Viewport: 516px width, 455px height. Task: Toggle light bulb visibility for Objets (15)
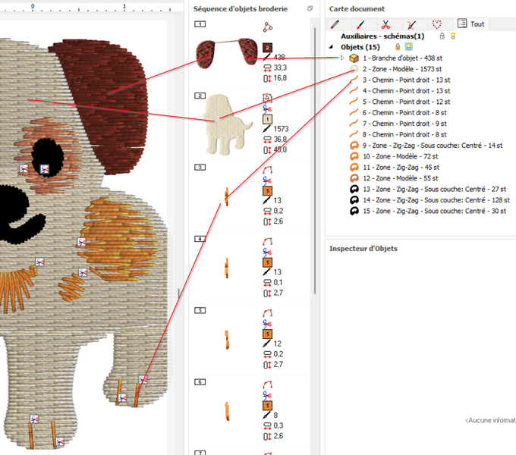point(408,47)
